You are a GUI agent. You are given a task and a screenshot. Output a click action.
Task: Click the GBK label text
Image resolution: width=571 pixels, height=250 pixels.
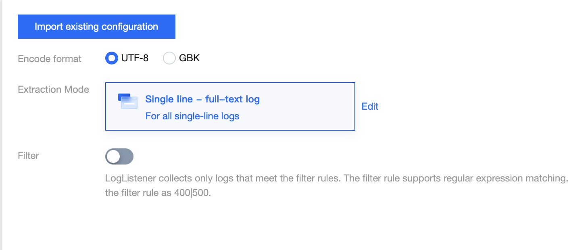tap(190, 58)
